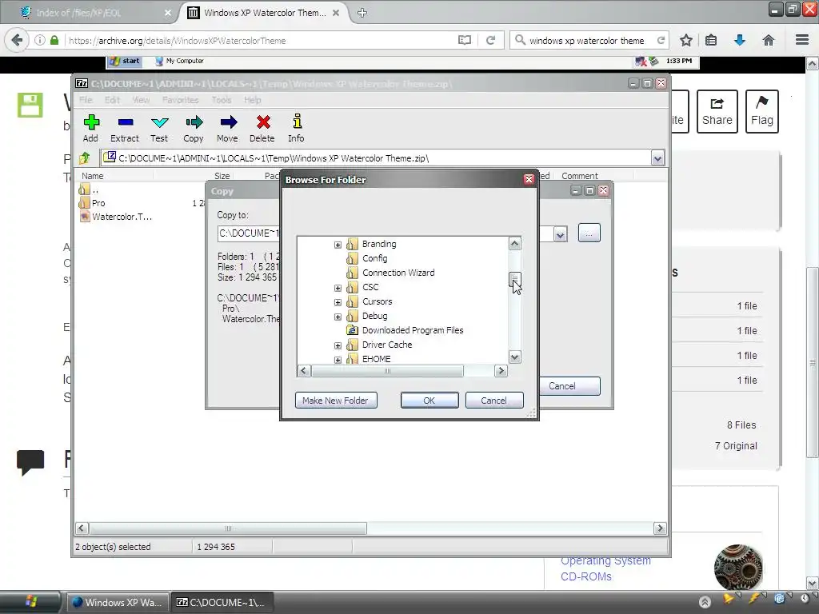Click folder tree vertical scrollbar thumb
The height and width of the screenshot is (614, 819).
[514, 279]
